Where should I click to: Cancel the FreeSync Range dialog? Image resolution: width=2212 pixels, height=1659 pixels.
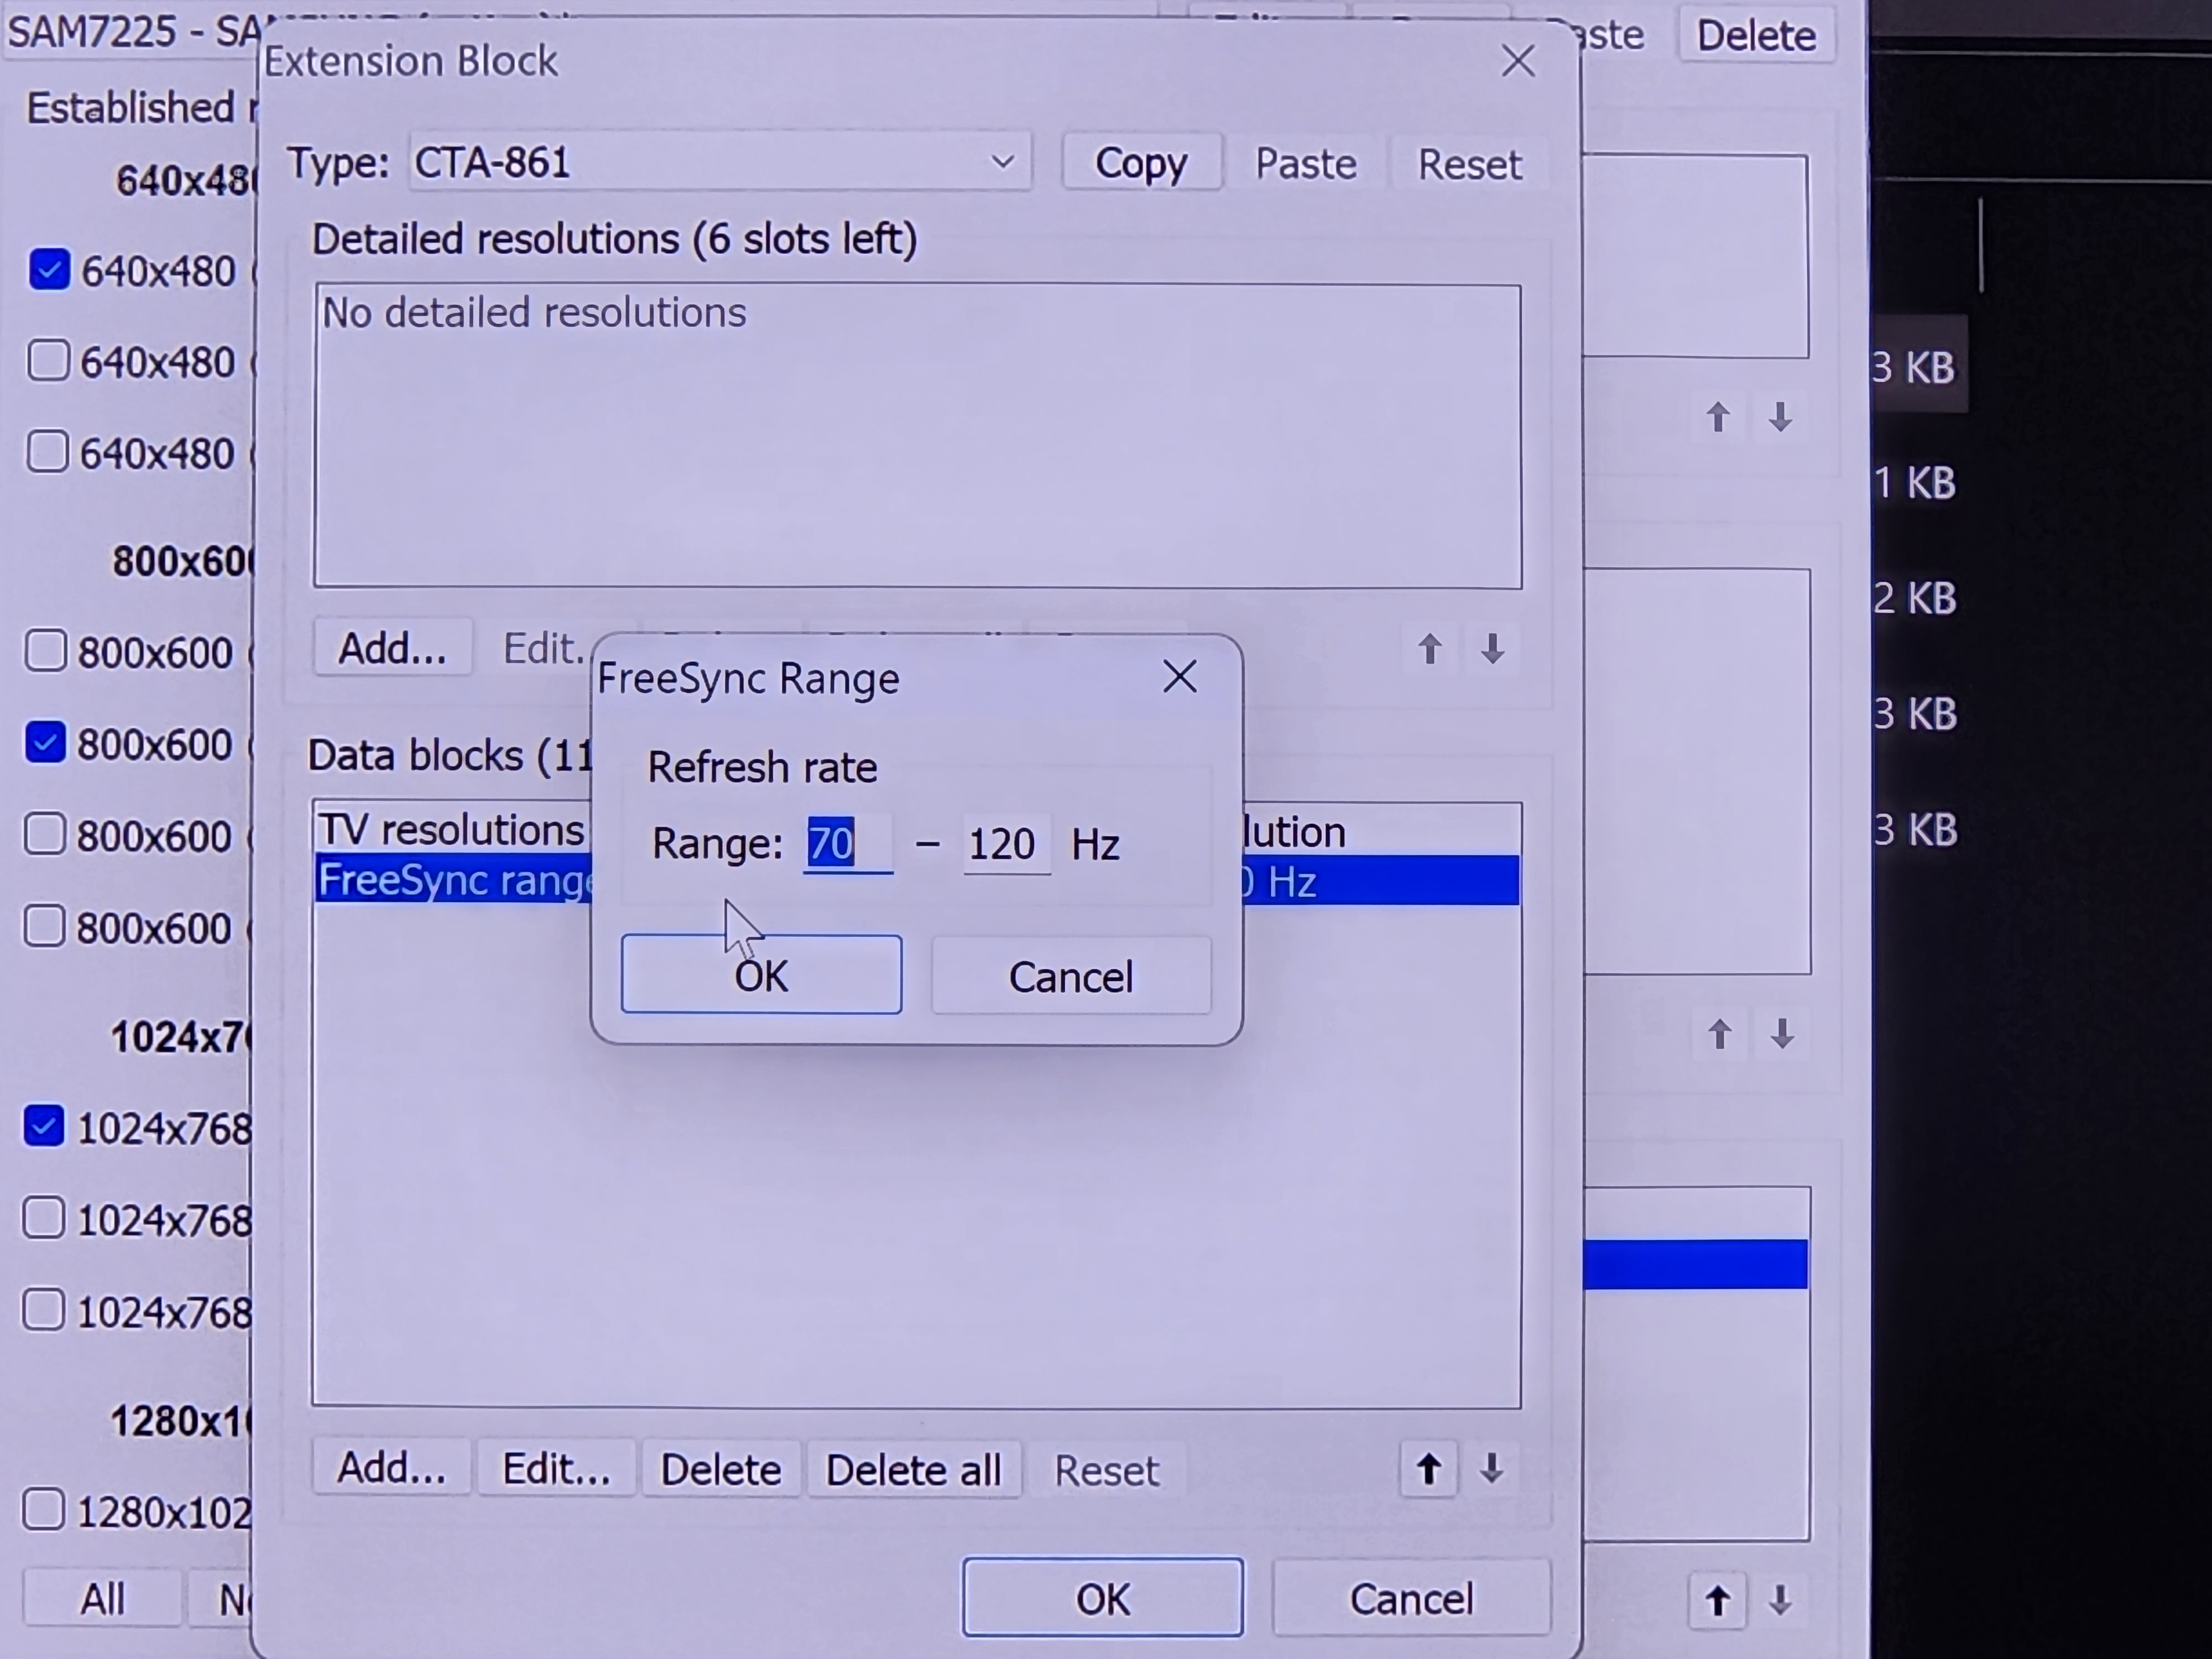[x=1070, y=977]
